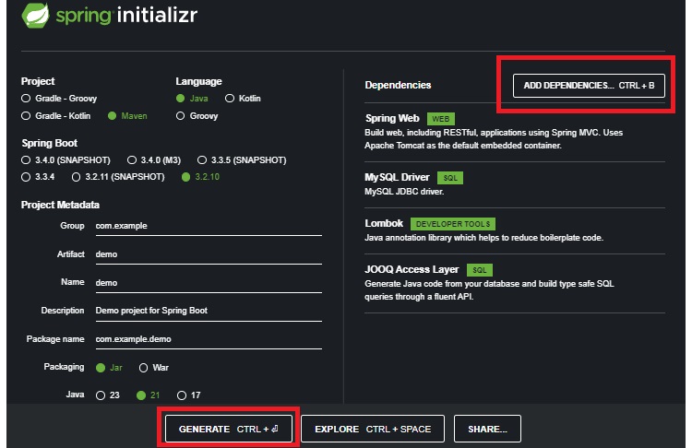Click the Group input field
Viewport: 692px width, 448px height.
(x=208, y=225)
